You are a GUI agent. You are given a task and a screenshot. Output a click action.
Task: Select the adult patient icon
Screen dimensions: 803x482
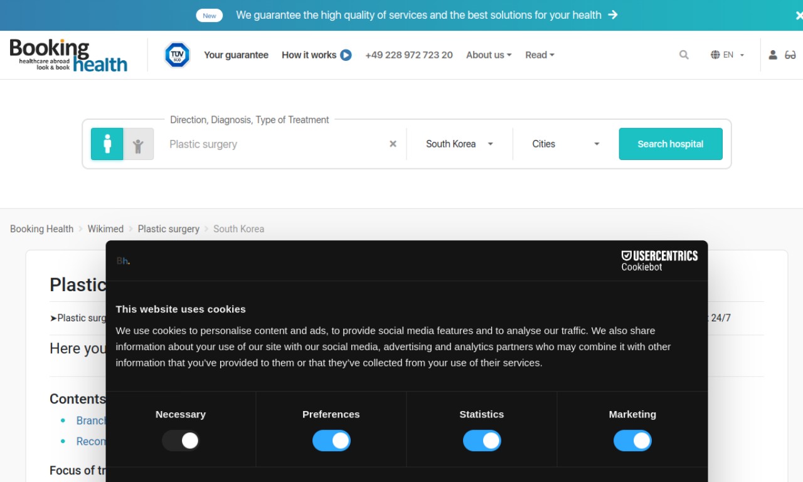point(107,144)
